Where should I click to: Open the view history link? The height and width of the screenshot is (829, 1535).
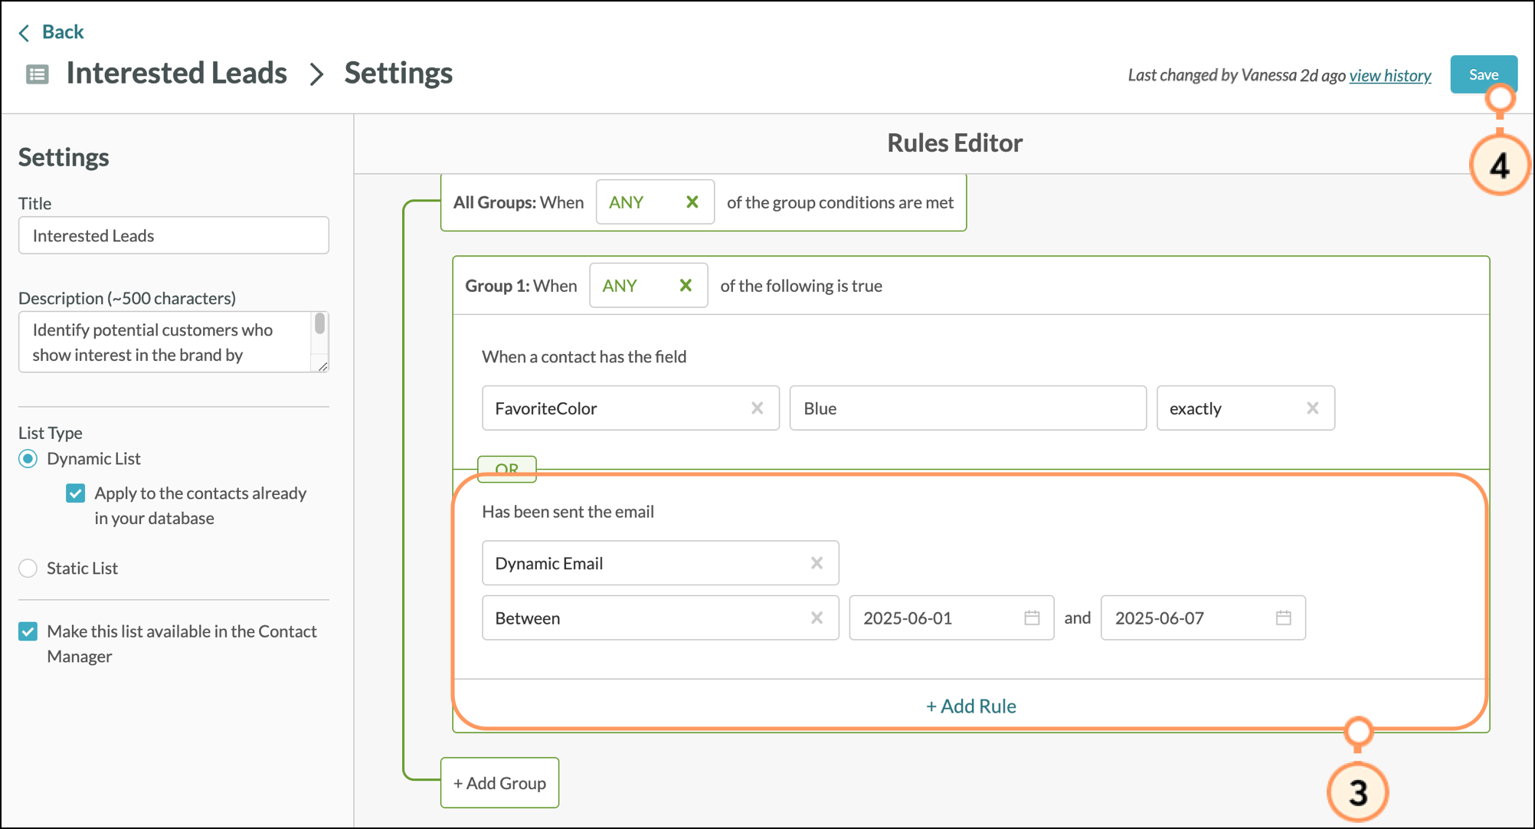click(x=1389, y=76)
